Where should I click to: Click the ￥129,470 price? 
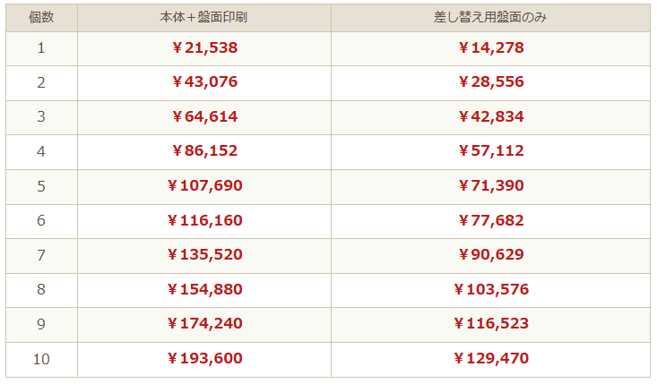coord(490,359)
